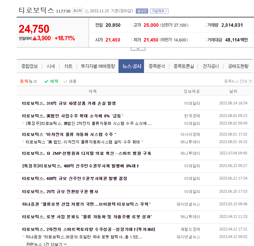The width and height of the screenshot is (254, 246).
Task: Click the 코스닥 market badge
Action: 78,11
